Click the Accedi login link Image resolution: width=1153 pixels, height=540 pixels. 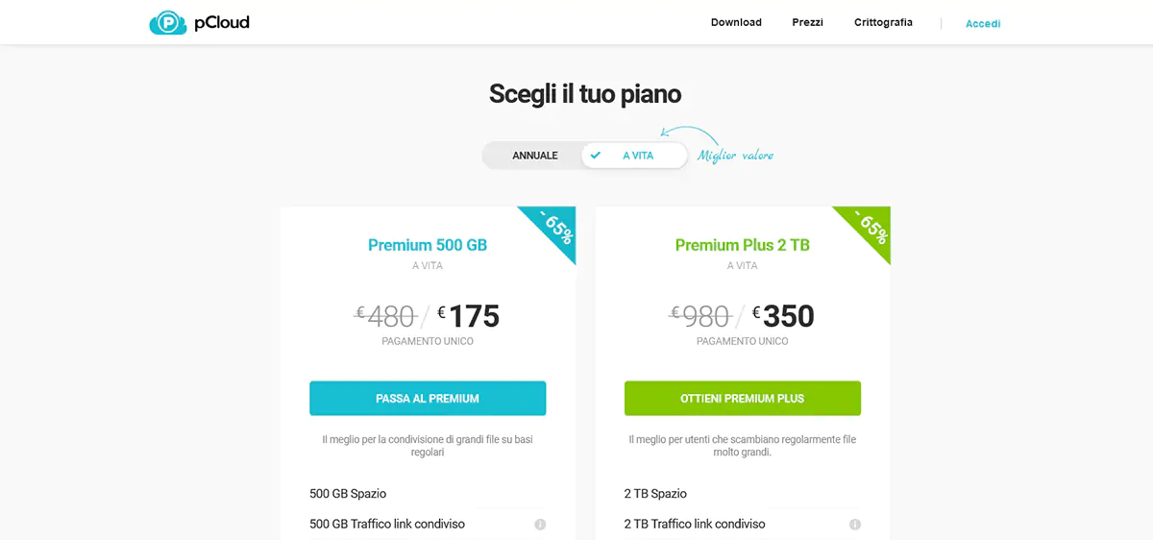pos(983,24)
